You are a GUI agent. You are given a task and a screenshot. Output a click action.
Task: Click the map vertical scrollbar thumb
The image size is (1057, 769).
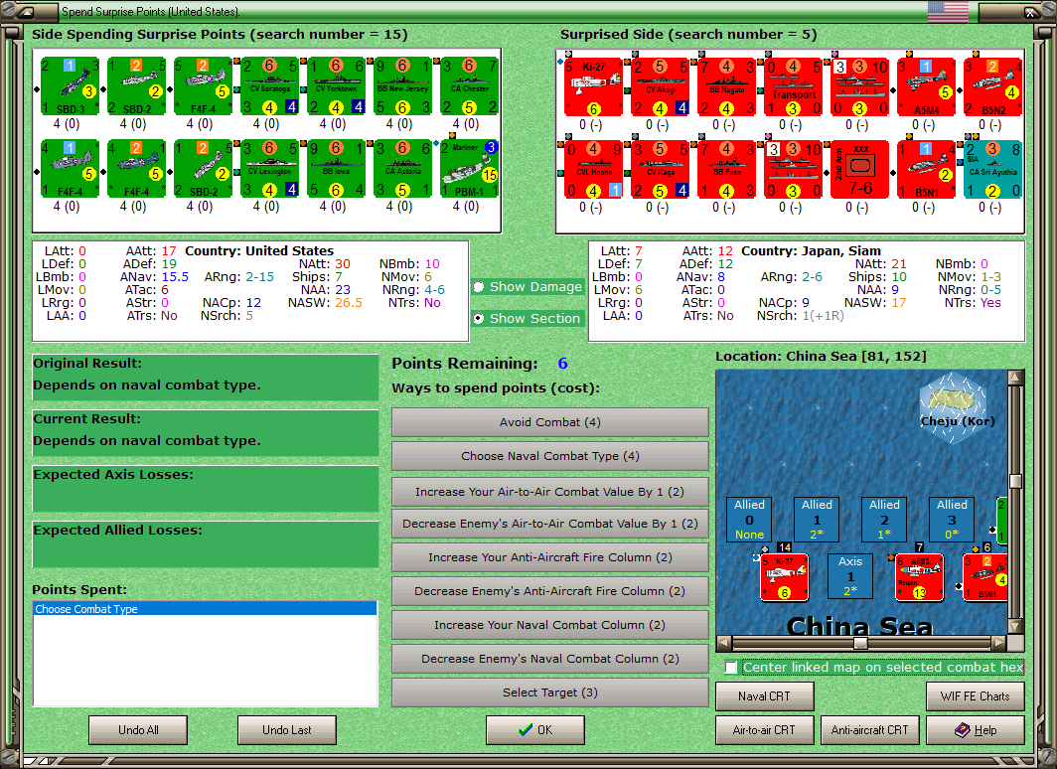point(1015,481)
